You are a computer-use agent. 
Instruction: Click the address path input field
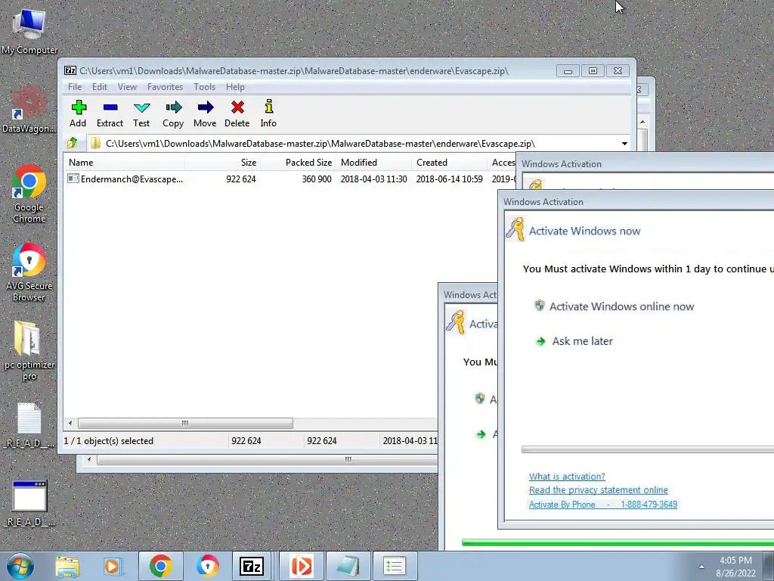[x=354, y=144]
